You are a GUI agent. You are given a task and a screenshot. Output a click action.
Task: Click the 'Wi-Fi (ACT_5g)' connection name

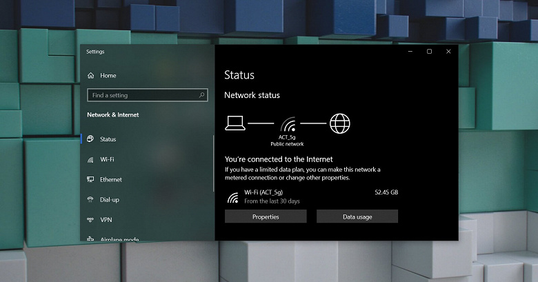[x=263, y=192]
